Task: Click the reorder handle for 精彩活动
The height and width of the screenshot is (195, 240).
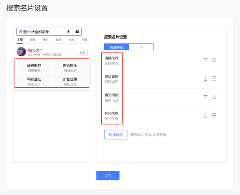Action: (x=214, y=97)
